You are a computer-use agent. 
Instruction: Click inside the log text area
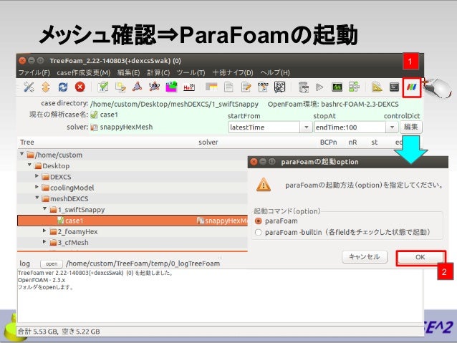tap(220, 296)
